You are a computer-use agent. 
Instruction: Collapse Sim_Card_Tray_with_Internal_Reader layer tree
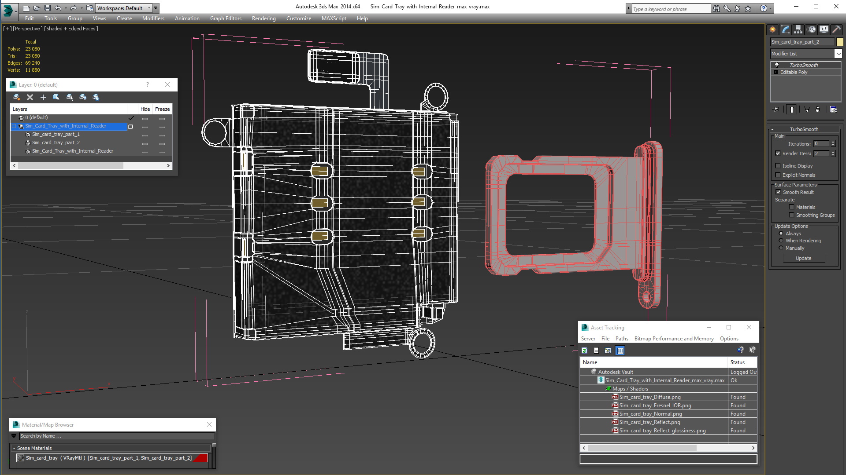coord(14,126)
